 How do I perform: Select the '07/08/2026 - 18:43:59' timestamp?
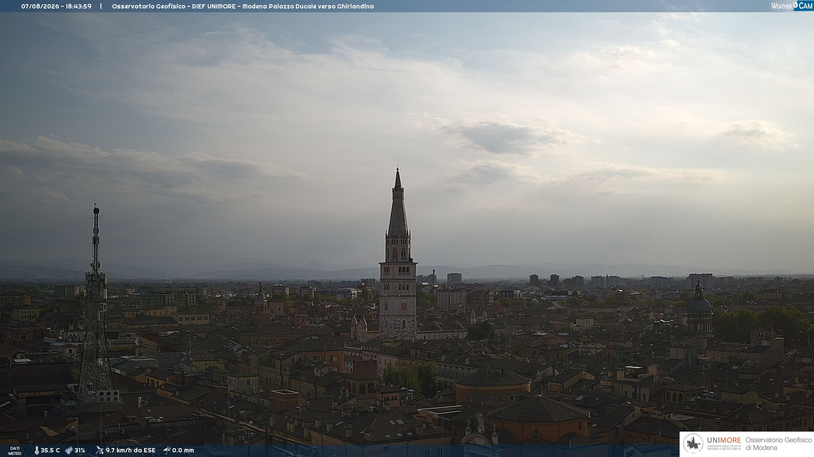(x=56, y=6)
